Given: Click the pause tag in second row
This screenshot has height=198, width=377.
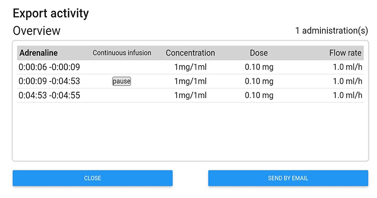Looking at the screenshot, I should (122, 81).
